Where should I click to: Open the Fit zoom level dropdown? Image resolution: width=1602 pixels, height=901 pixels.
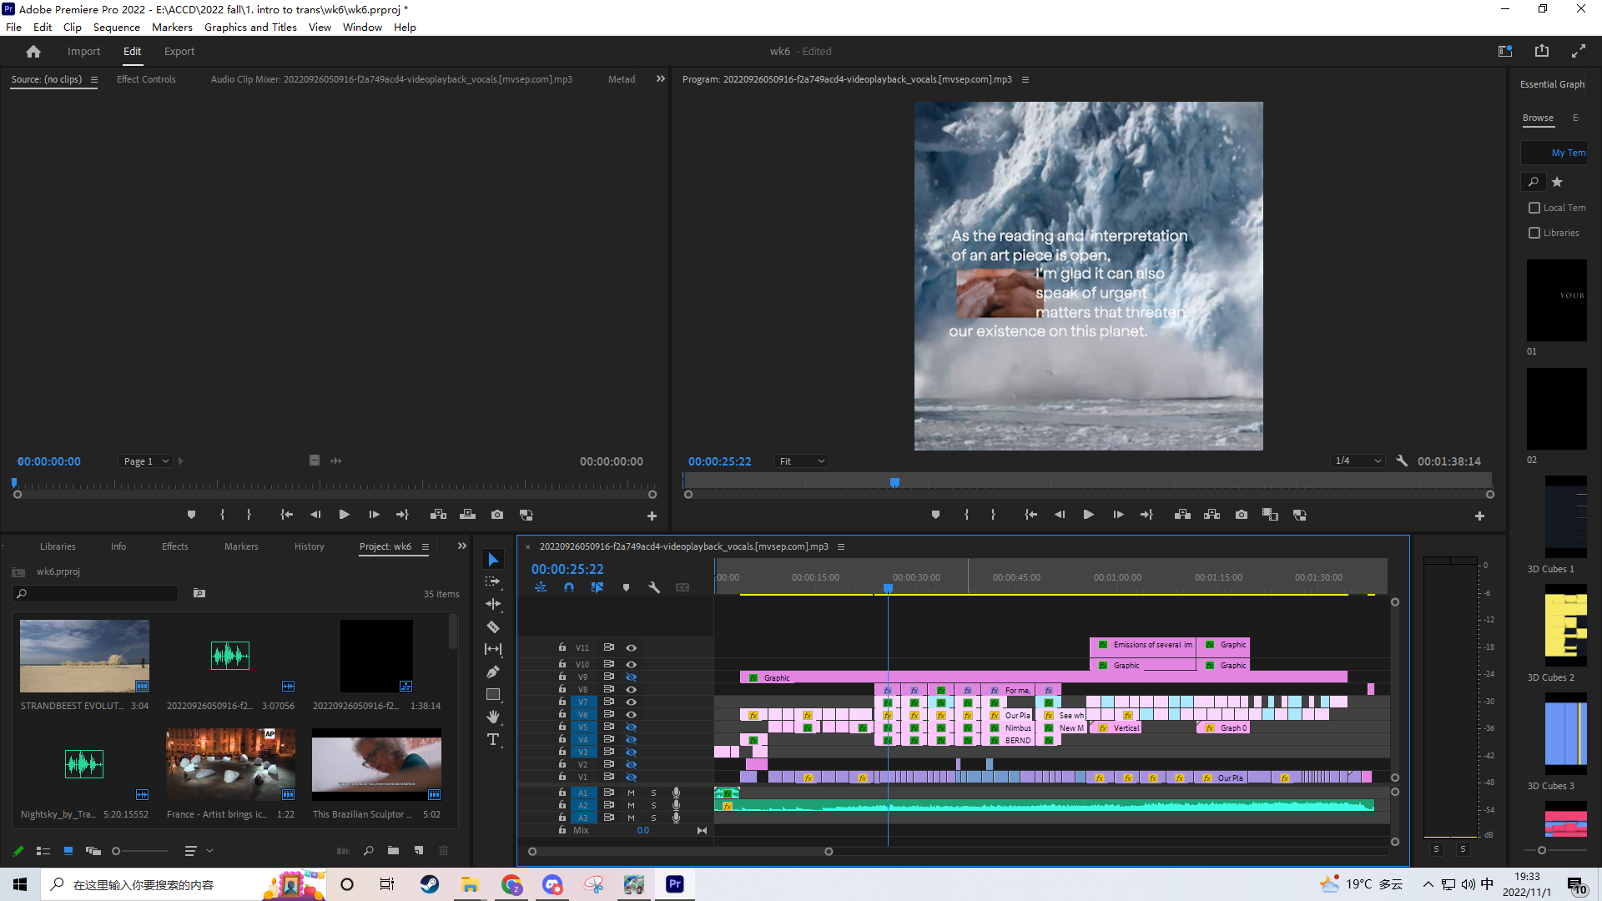(x=801, y=461)
